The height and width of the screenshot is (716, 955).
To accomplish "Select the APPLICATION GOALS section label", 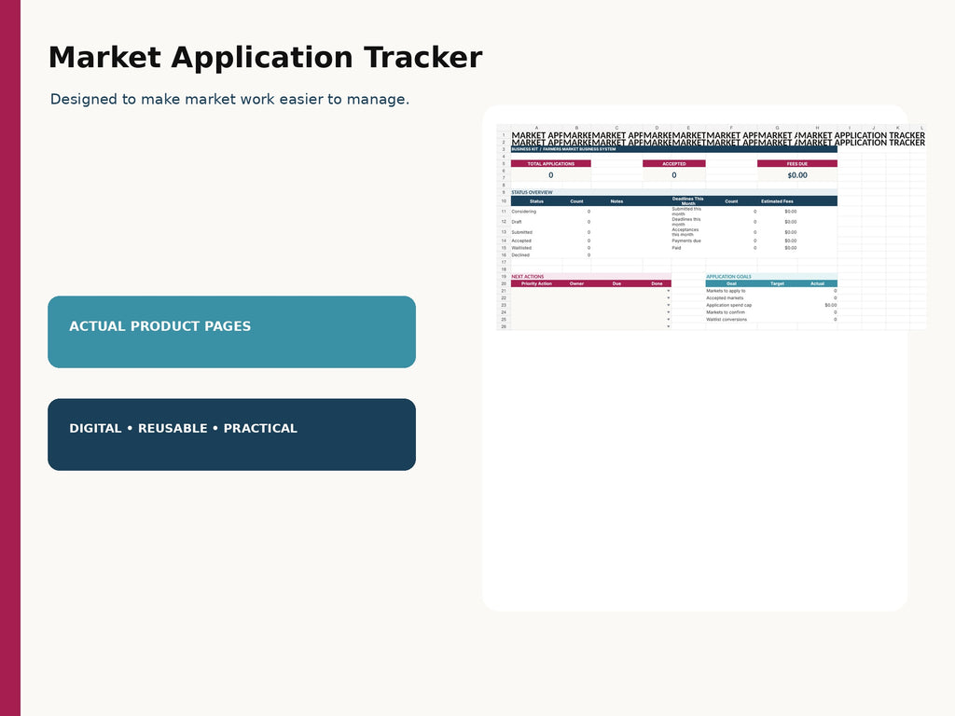I will pos(728,277).
